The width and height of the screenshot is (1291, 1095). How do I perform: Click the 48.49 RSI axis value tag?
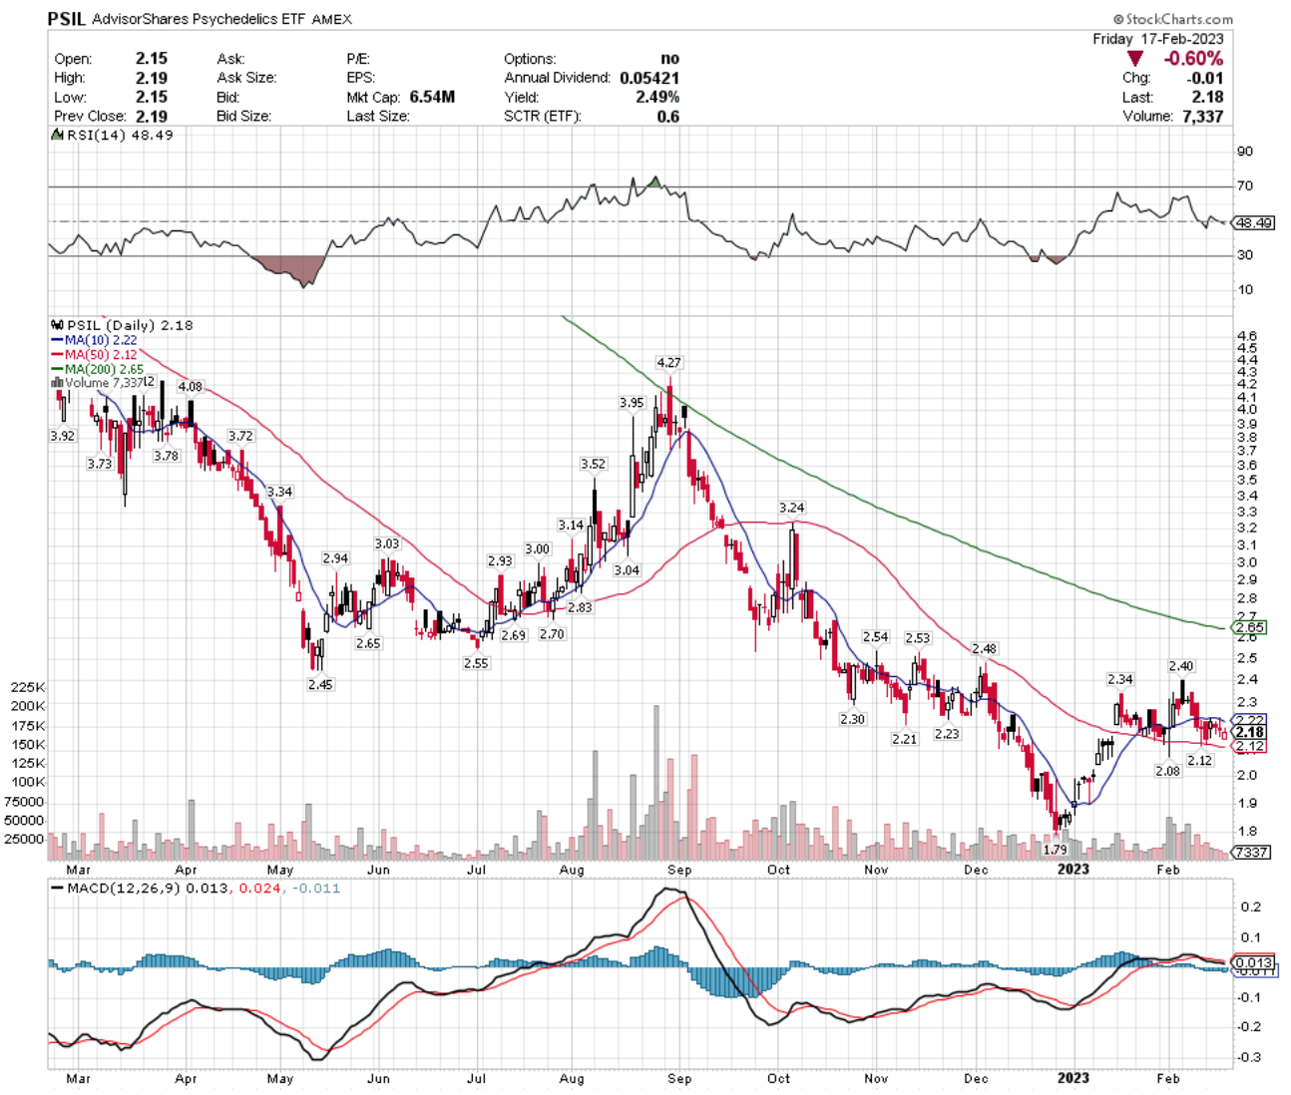[x=1253, y=222]
